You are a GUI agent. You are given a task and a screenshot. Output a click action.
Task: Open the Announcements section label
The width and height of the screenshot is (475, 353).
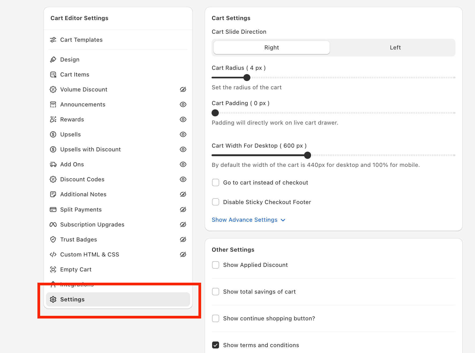[83, 105]
